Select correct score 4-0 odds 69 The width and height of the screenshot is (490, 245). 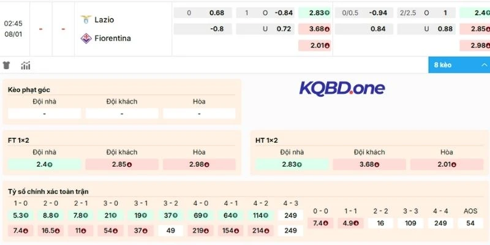click(x=201, y=216)
